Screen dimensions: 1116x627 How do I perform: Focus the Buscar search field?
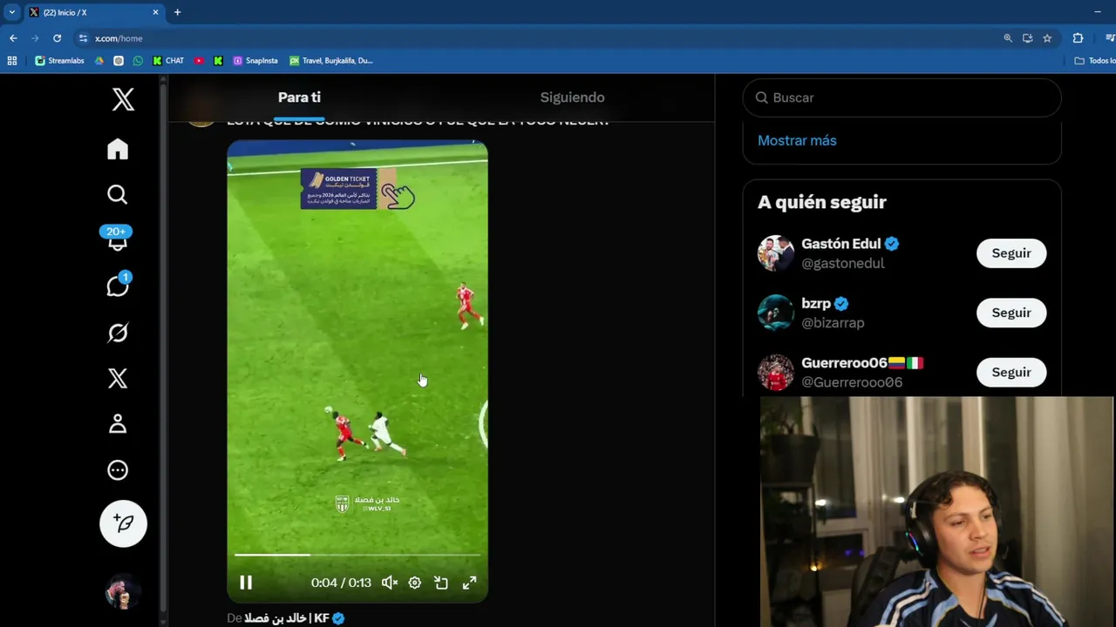[902, 98]
